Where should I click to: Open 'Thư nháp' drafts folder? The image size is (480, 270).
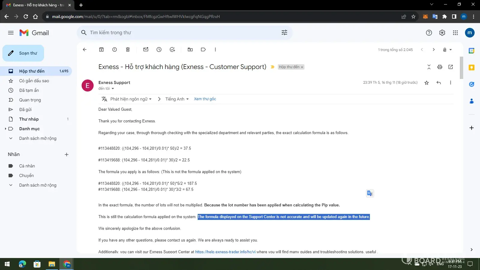[x=36, y=119]
